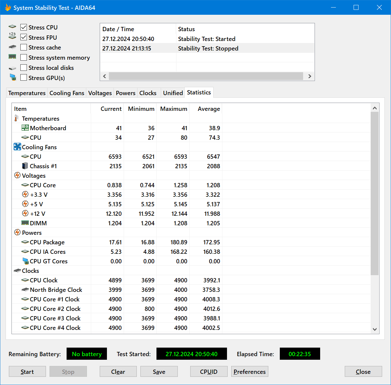The image size is (391, 385).
Task: Click the CPU chip icon beside Stress CPU
Action: point(12,27)
